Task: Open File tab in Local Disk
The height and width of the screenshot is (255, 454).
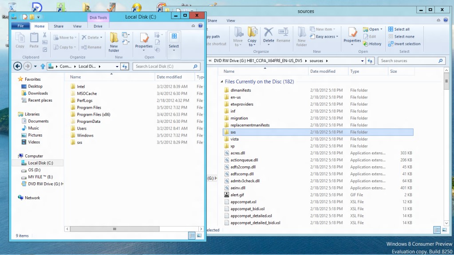Action: click(x=20, y=26)
